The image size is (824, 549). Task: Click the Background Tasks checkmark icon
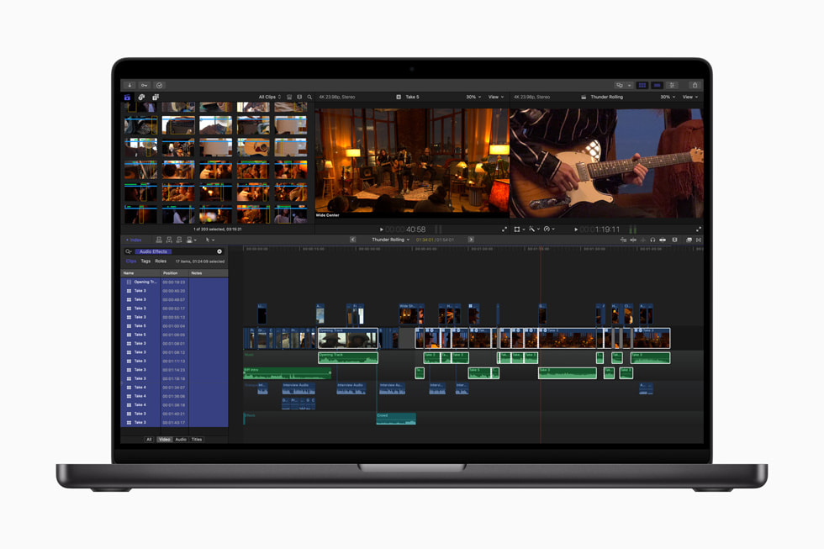(x=160, y=85)
